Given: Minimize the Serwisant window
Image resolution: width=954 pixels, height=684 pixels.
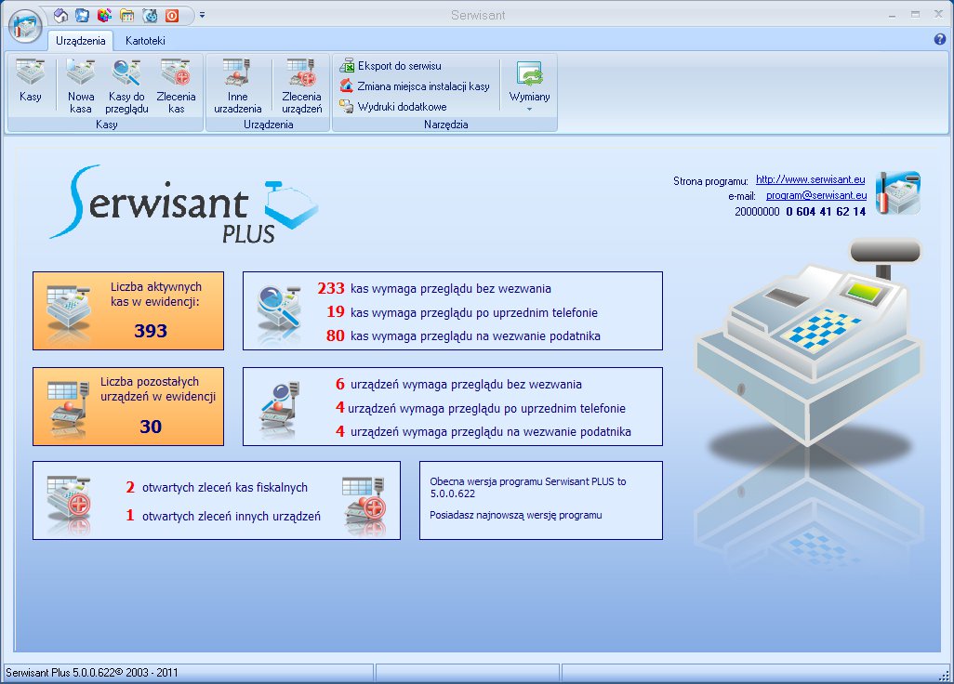Looking at the screenshot, I should pyautogui.click(x=892, y=15).
